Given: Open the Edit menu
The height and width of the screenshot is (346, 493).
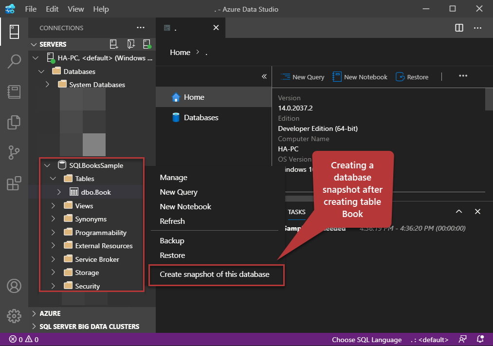Looking at the screenshot, I should 52,9.
